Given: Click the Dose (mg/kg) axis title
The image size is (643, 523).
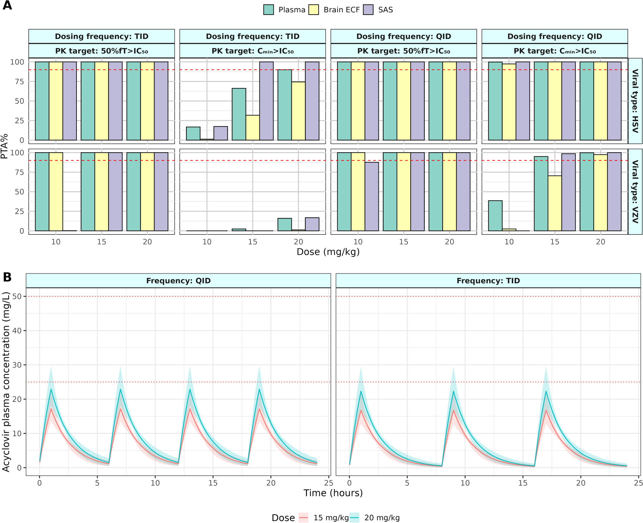Looking at the screenshot, I should click(x=328, y=252).
